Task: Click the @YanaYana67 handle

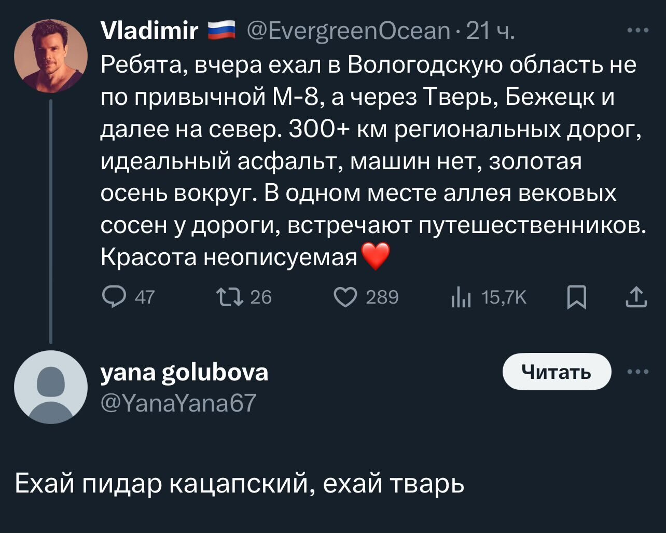Action: coord(178,402)
